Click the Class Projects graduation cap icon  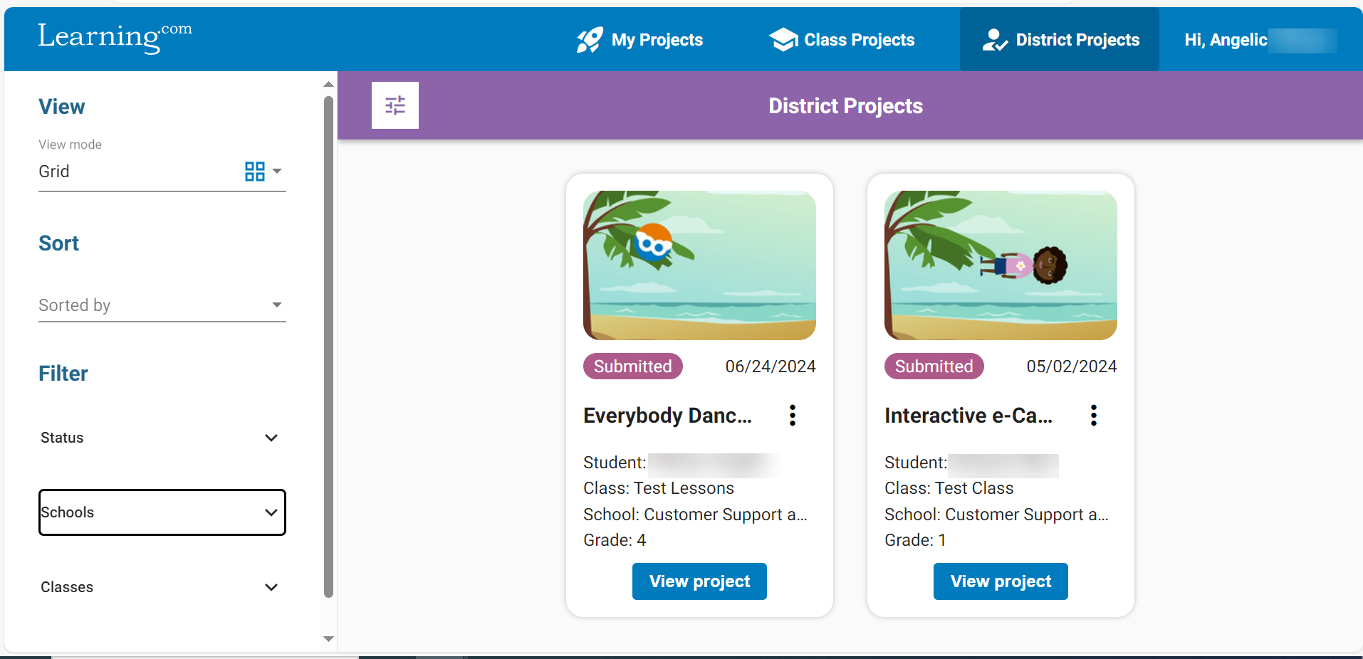click(782, 40)
